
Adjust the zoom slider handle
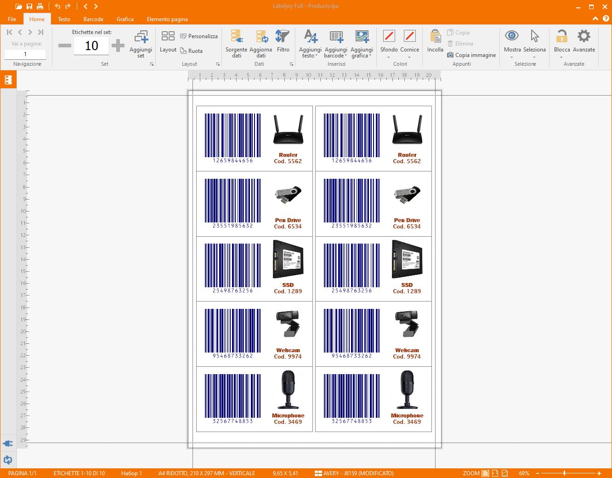point(564,473)
